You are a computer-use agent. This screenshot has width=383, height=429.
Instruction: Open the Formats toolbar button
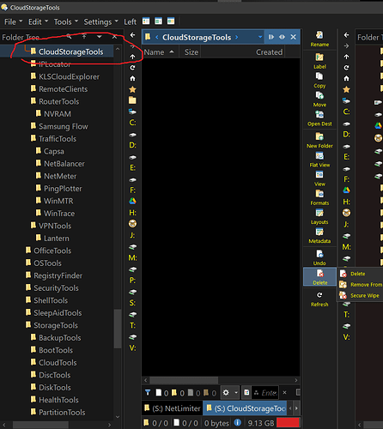(319, 197)
